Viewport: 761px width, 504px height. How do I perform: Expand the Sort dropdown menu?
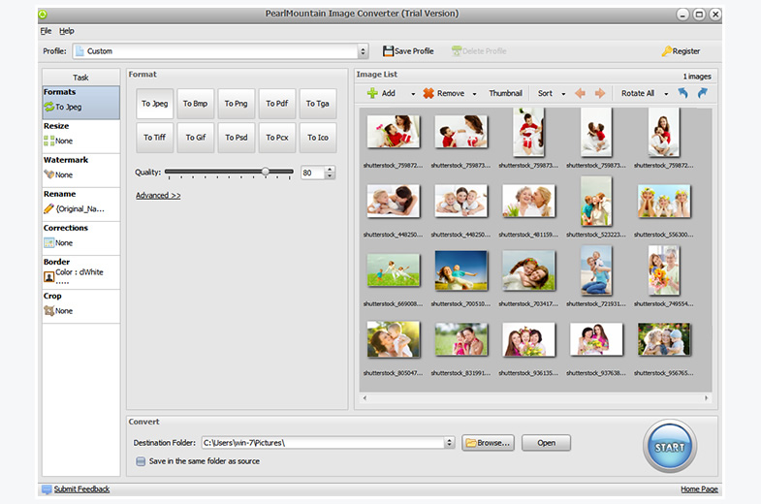[x=562, y=94]
